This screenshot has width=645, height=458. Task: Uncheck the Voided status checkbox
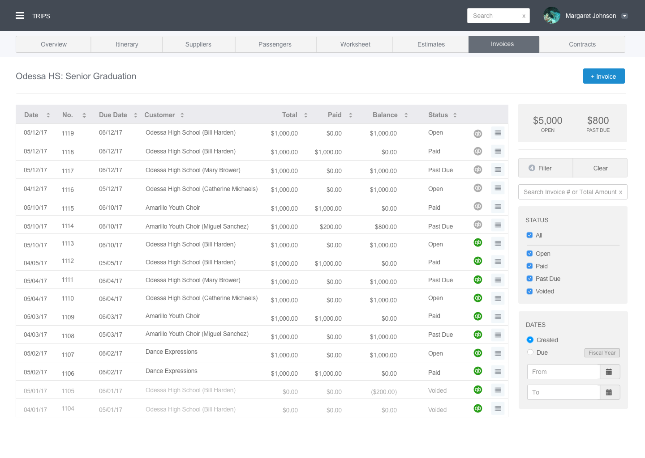[x=530, y=291]
